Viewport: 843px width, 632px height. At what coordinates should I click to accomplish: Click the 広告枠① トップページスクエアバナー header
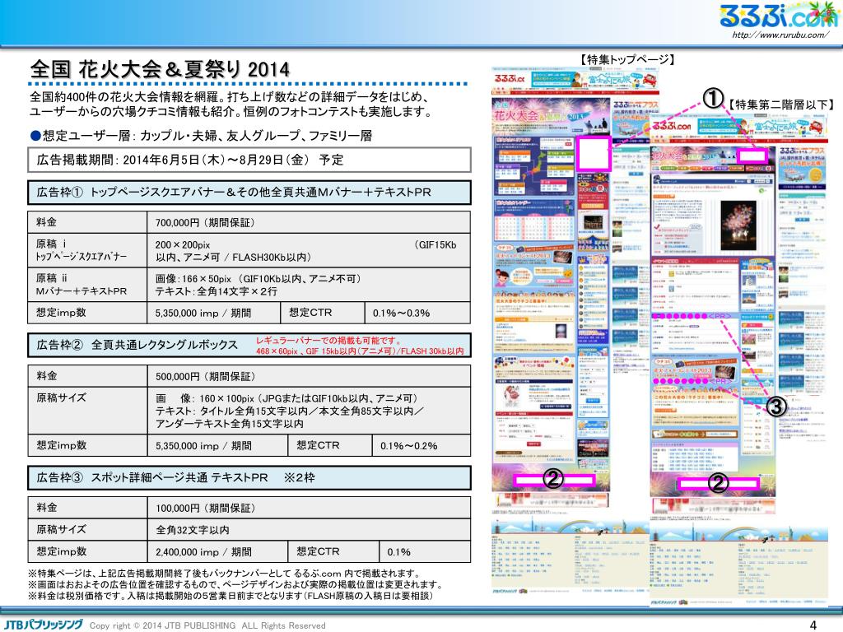pos(249,193)
